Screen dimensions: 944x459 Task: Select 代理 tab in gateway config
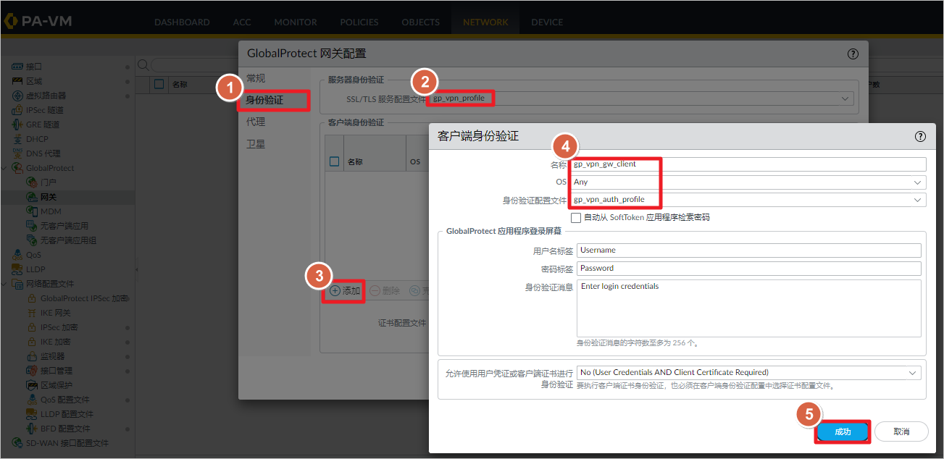tap(256, 122)
